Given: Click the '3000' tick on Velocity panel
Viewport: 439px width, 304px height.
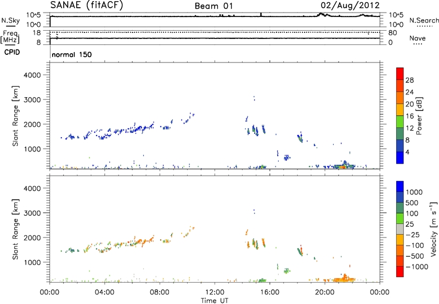Looking at the screenshot, I should click(x=32, y=213).
